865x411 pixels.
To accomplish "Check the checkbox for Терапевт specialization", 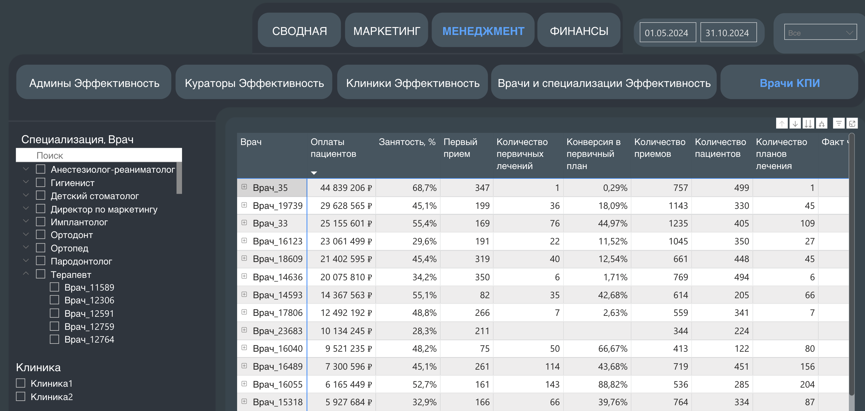I will (40, 274).
